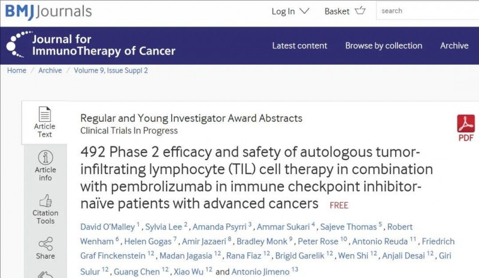Open the Latest content menu
Viewport: 479px width, 278px height.
pos(299,45)
